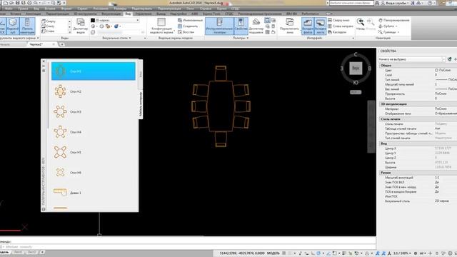The image size is (457, 257).
Task: Click Цвет ПоСлою color swatch
Action: pos(436,70)
